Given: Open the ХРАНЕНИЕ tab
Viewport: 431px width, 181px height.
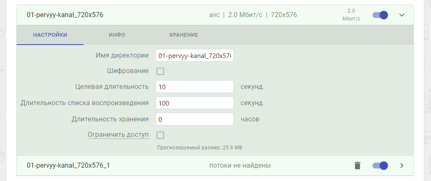Looking at the screenshot, I should point(184,35).
